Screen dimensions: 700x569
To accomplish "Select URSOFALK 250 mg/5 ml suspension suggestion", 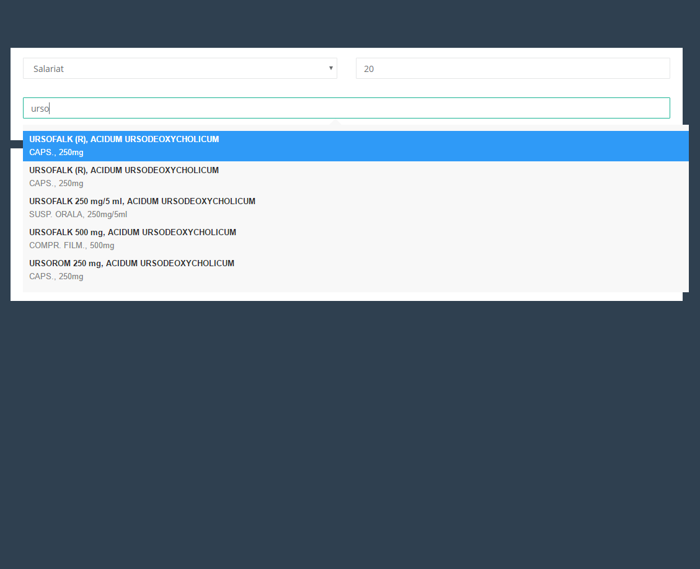I will (x=356, y=208).
